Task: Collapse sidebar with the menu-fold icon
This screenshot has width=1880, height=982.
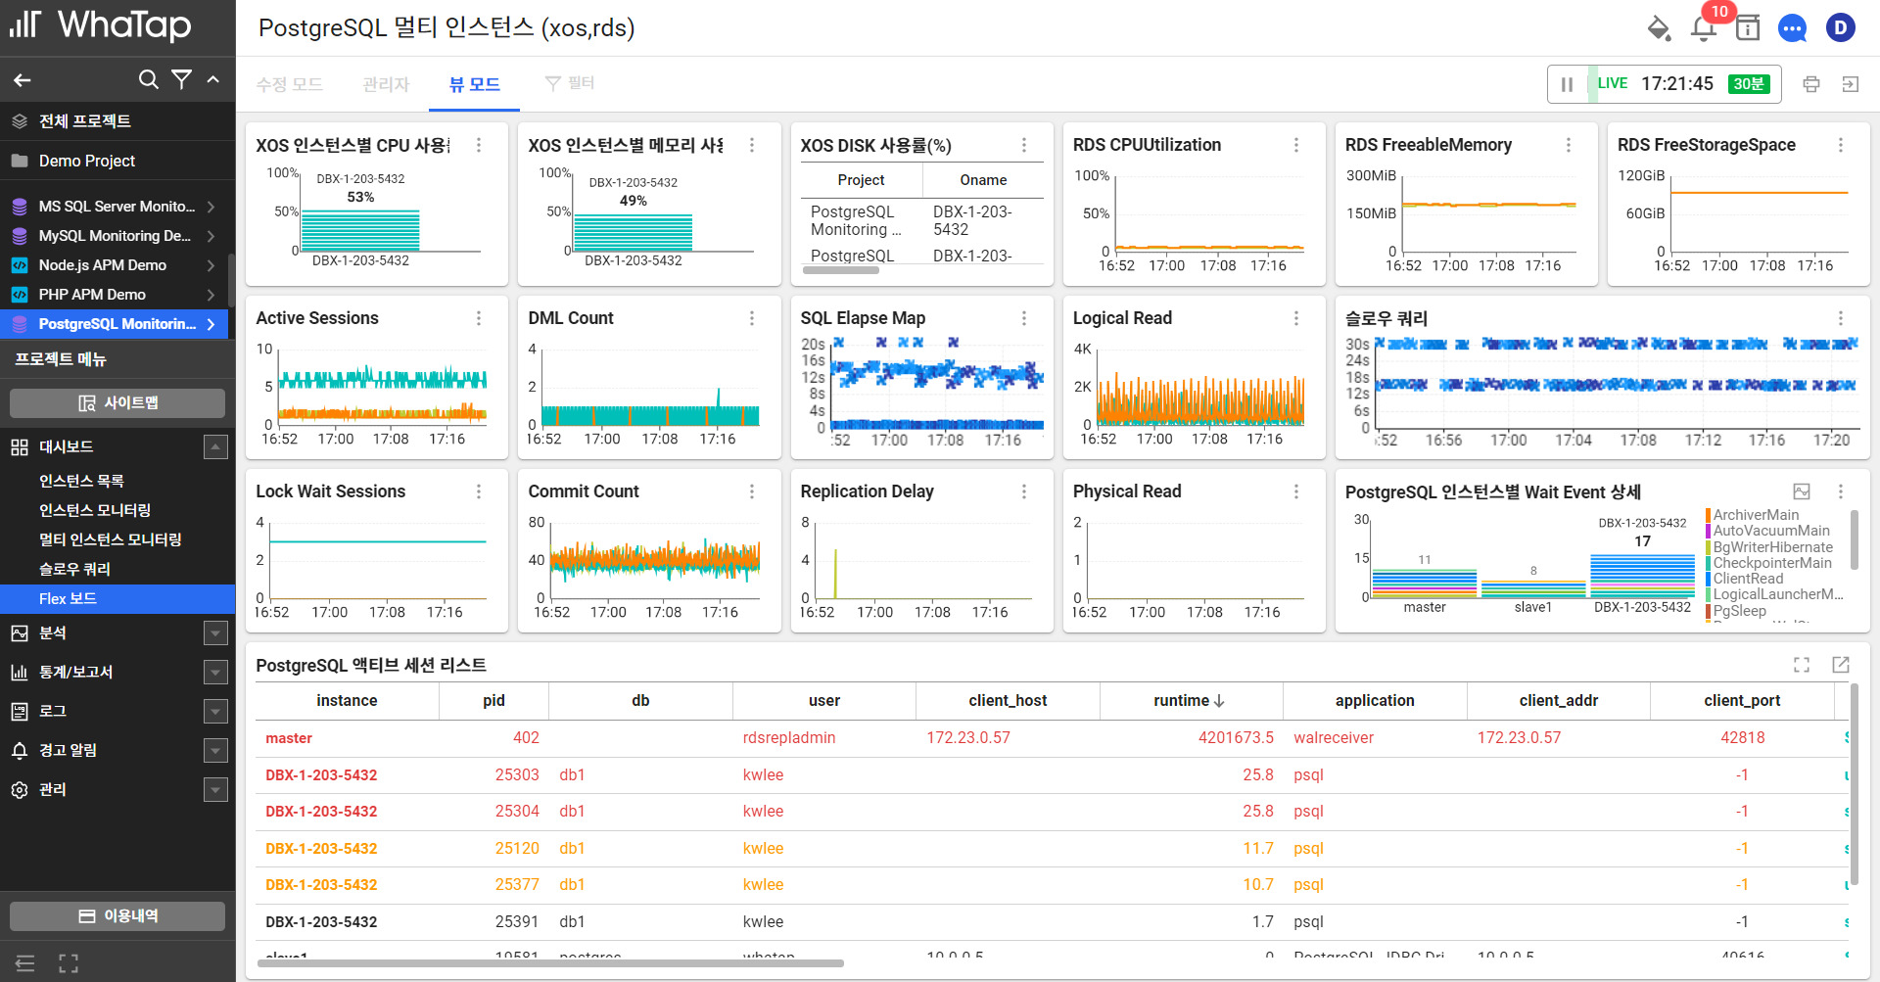Action: [x=25, y=963]
